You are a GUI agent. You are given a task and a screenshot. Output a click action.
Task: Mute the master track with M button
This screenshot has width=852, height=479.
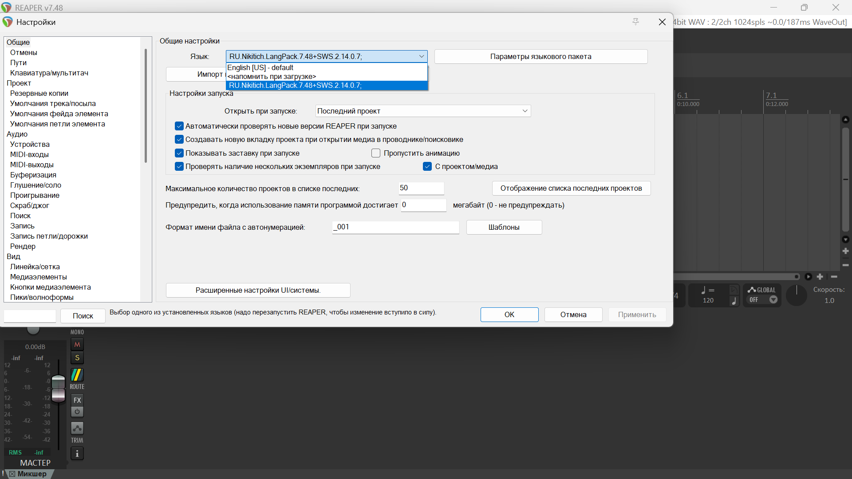click(77, 345)
